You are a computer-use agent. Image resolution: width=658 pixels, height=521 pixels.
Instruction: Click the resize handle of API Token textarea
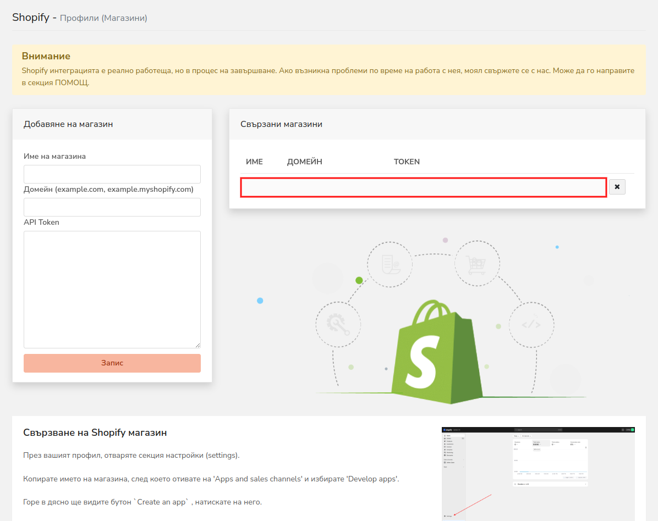click(x=198, y=345)
